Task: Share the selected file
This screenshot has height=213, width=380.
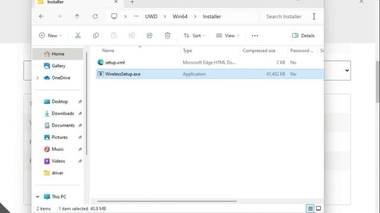Action: point(150,35)
